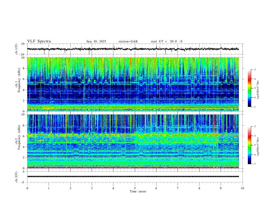The height and width of the screenshot is (211, 273).
Task: Click the ch.2 spectrogram plot
Action: coord(133,141)
